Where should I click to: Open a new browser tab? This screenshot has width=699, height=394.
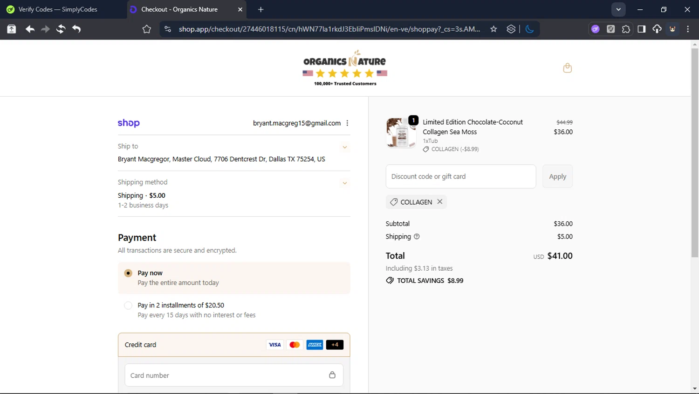point(261,9)
